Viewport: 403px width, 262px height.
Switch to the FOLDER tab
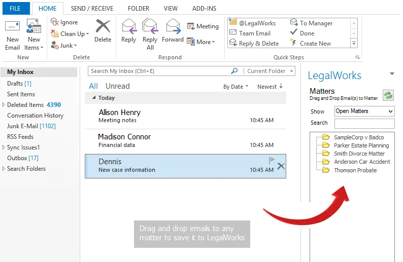[x=139, y=8]
